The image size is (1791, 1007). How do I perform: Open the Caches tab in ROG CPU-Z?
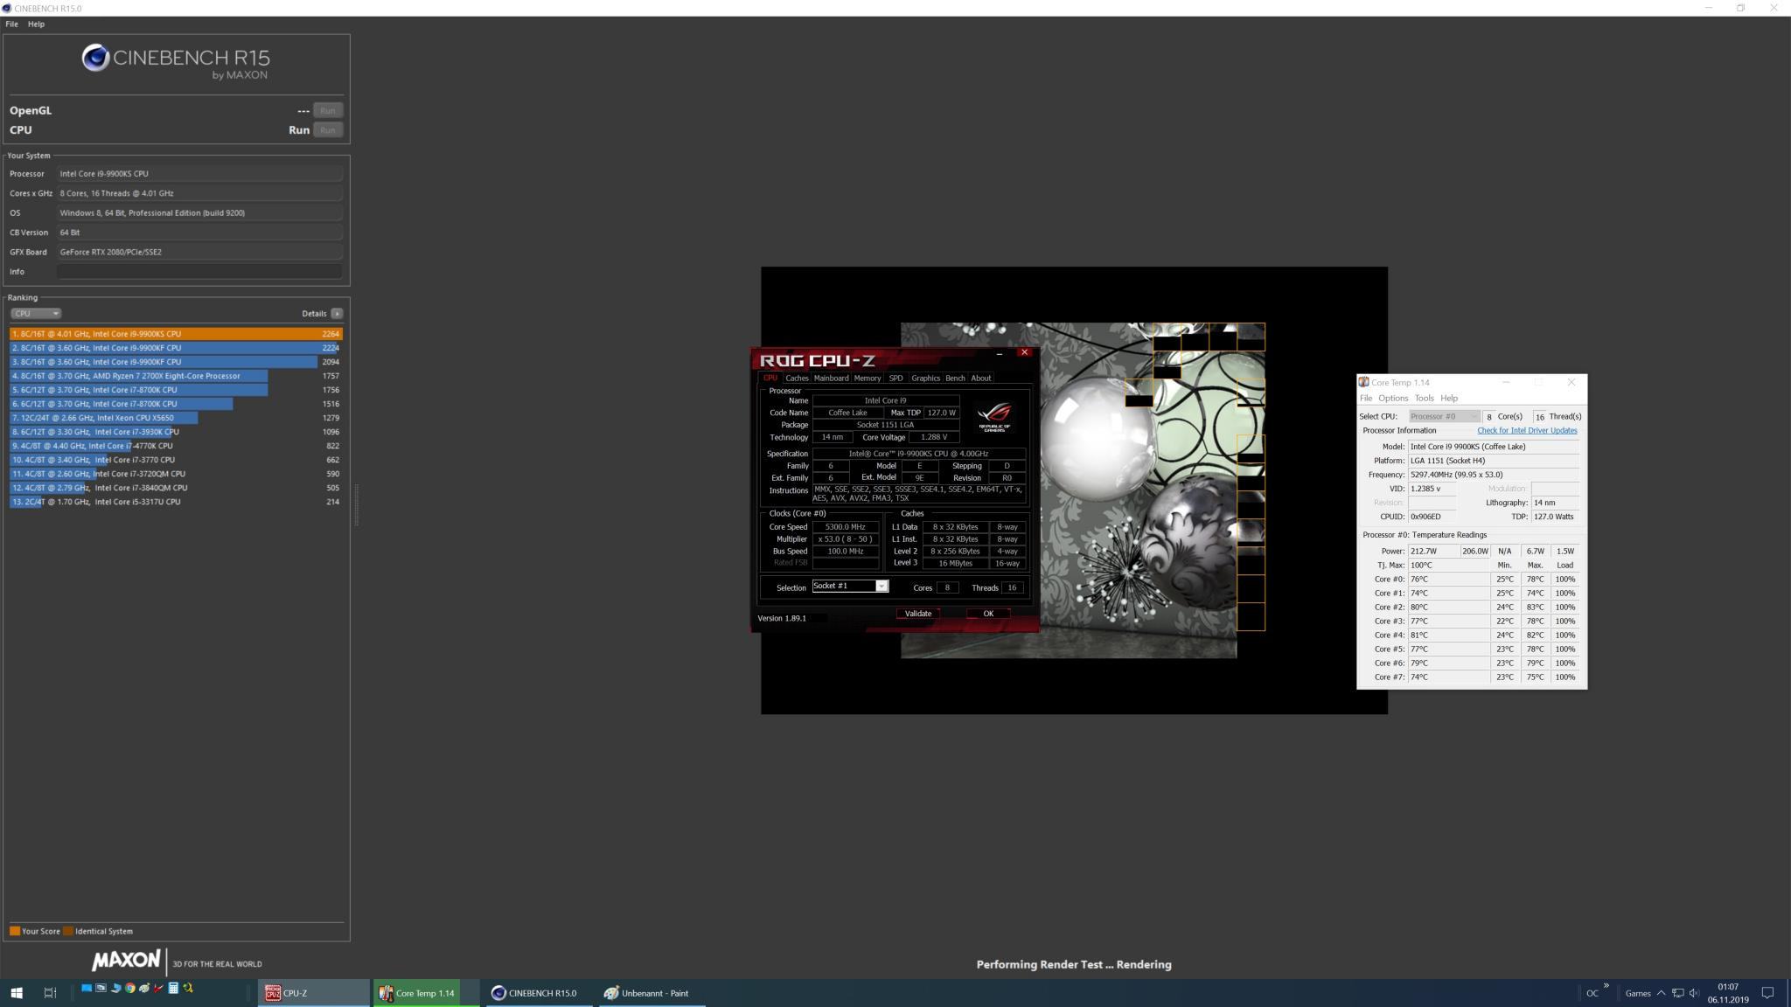point(797,378)
